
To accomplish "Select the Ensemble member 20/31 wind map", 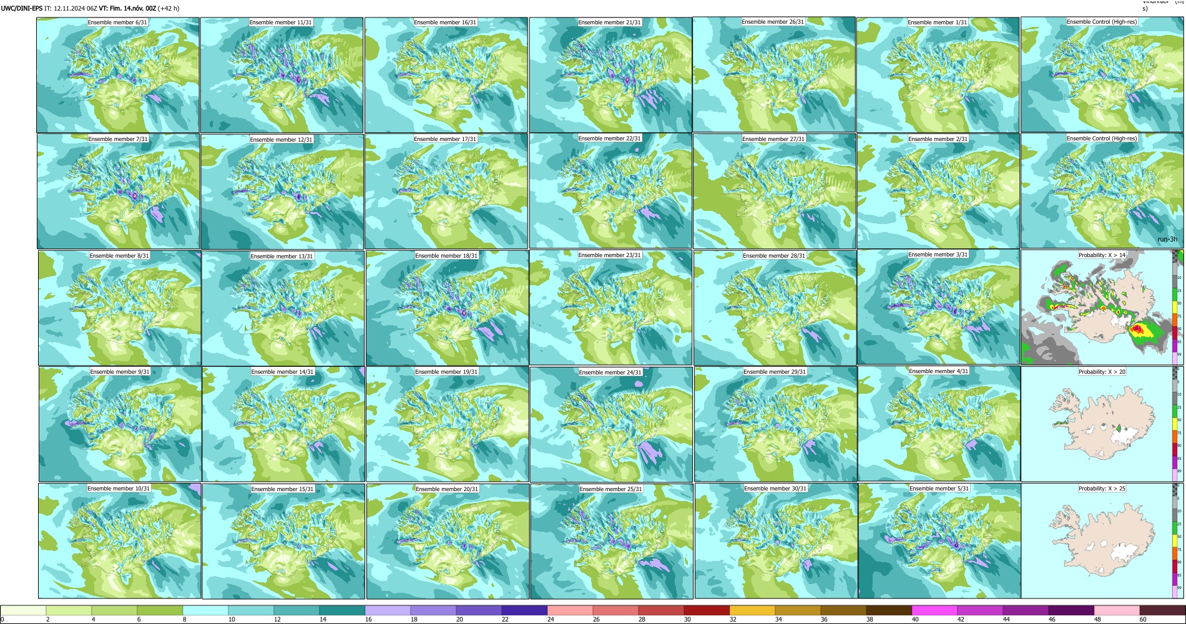I will click(448, 541).
